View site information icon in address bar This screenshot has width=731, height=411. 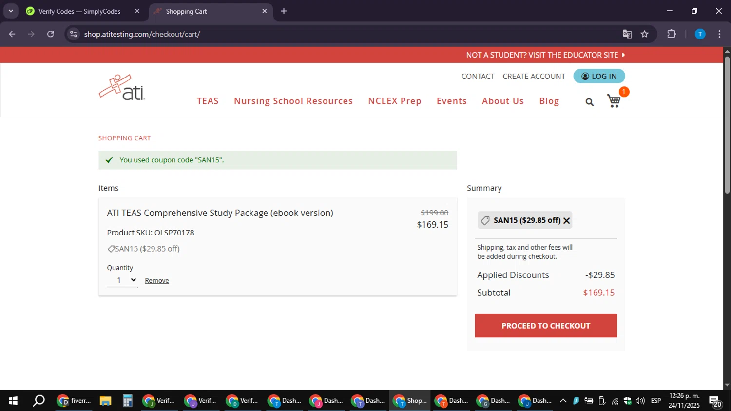(74, 34)
